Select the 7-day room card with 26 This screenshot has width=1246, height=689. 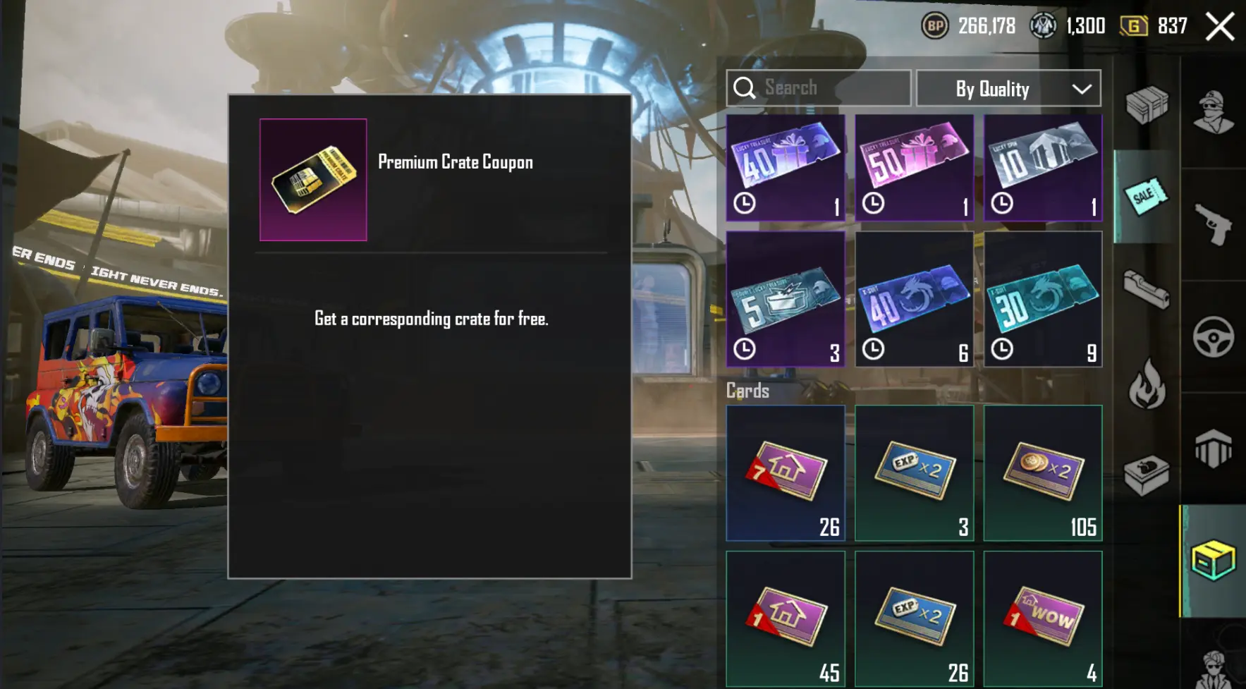(x=786, y=473)
